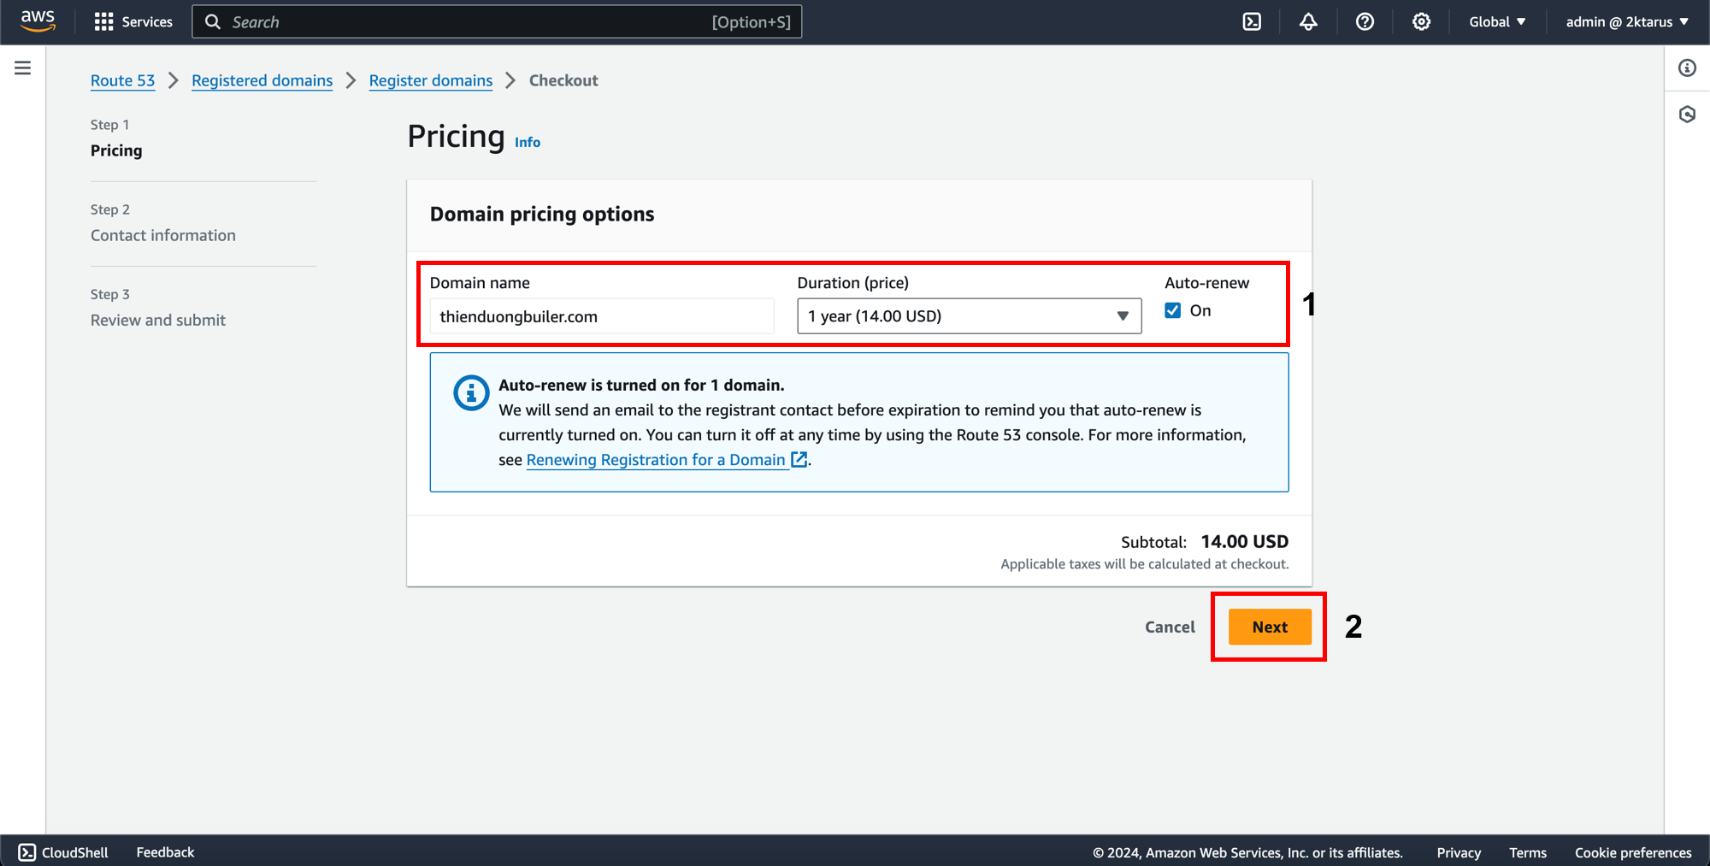Open the Pricing Info link
The image size is (1710, 866).
(x=528, y=142)
